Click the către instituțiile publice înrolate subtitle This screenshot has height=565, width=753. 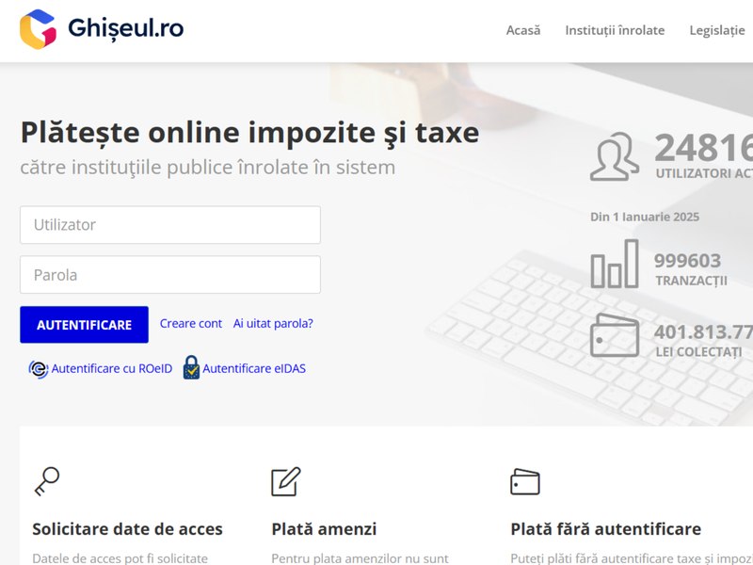(x=207, y=168)
